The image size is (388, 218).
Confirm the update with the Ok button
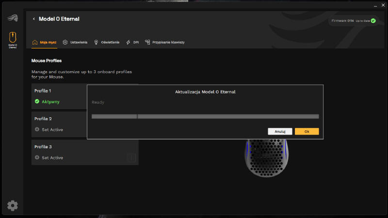click(x=307, y=131)
